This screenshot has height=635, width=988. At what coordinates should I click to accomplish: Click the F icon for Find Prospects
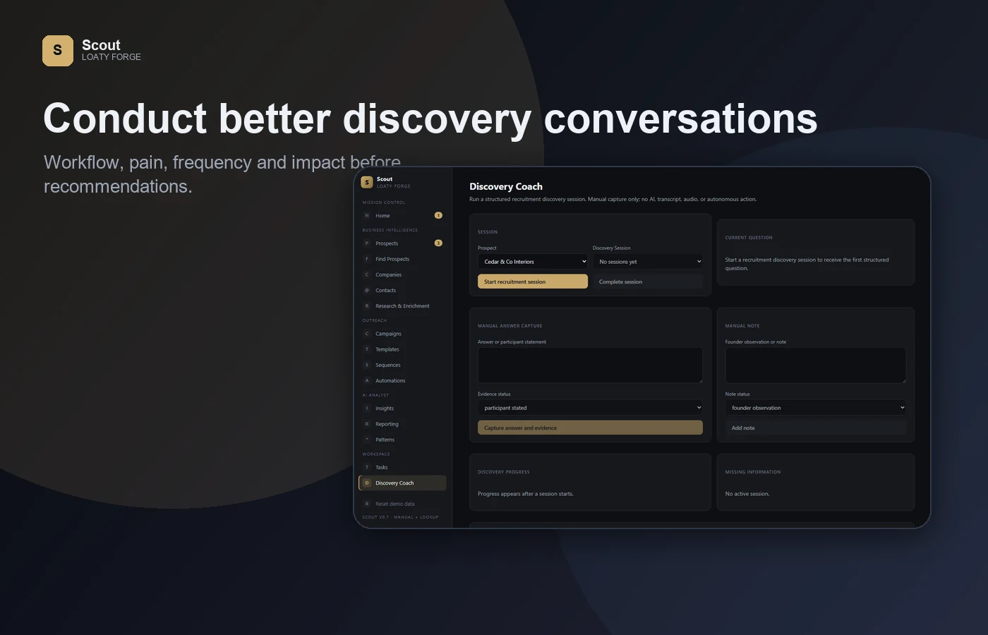click(x=367, y=259)
